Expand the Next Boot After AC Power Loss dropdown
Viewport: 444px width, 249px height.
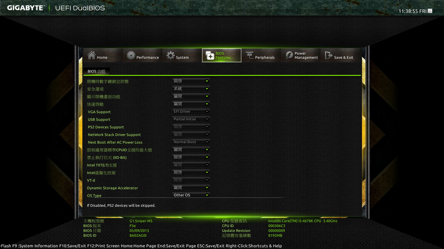(x=191, y=142)
